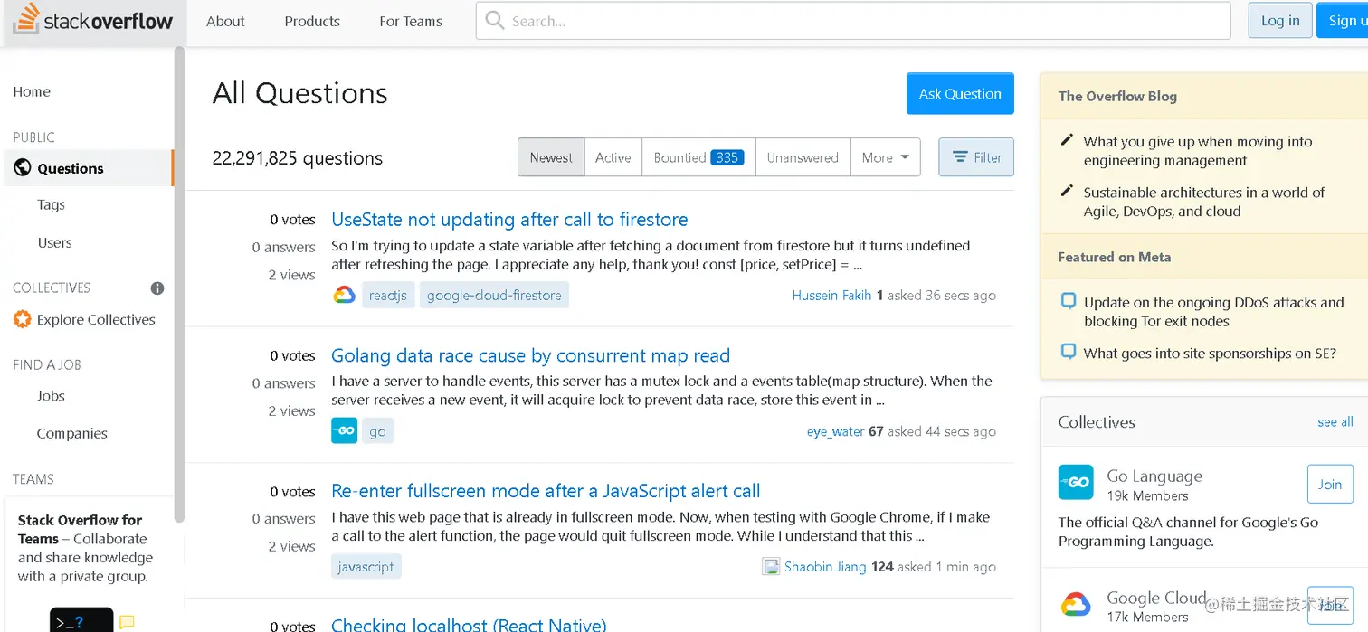This screenshot has width=1368, height=632.
Task: Click the go tag
Action: point(377,431)
